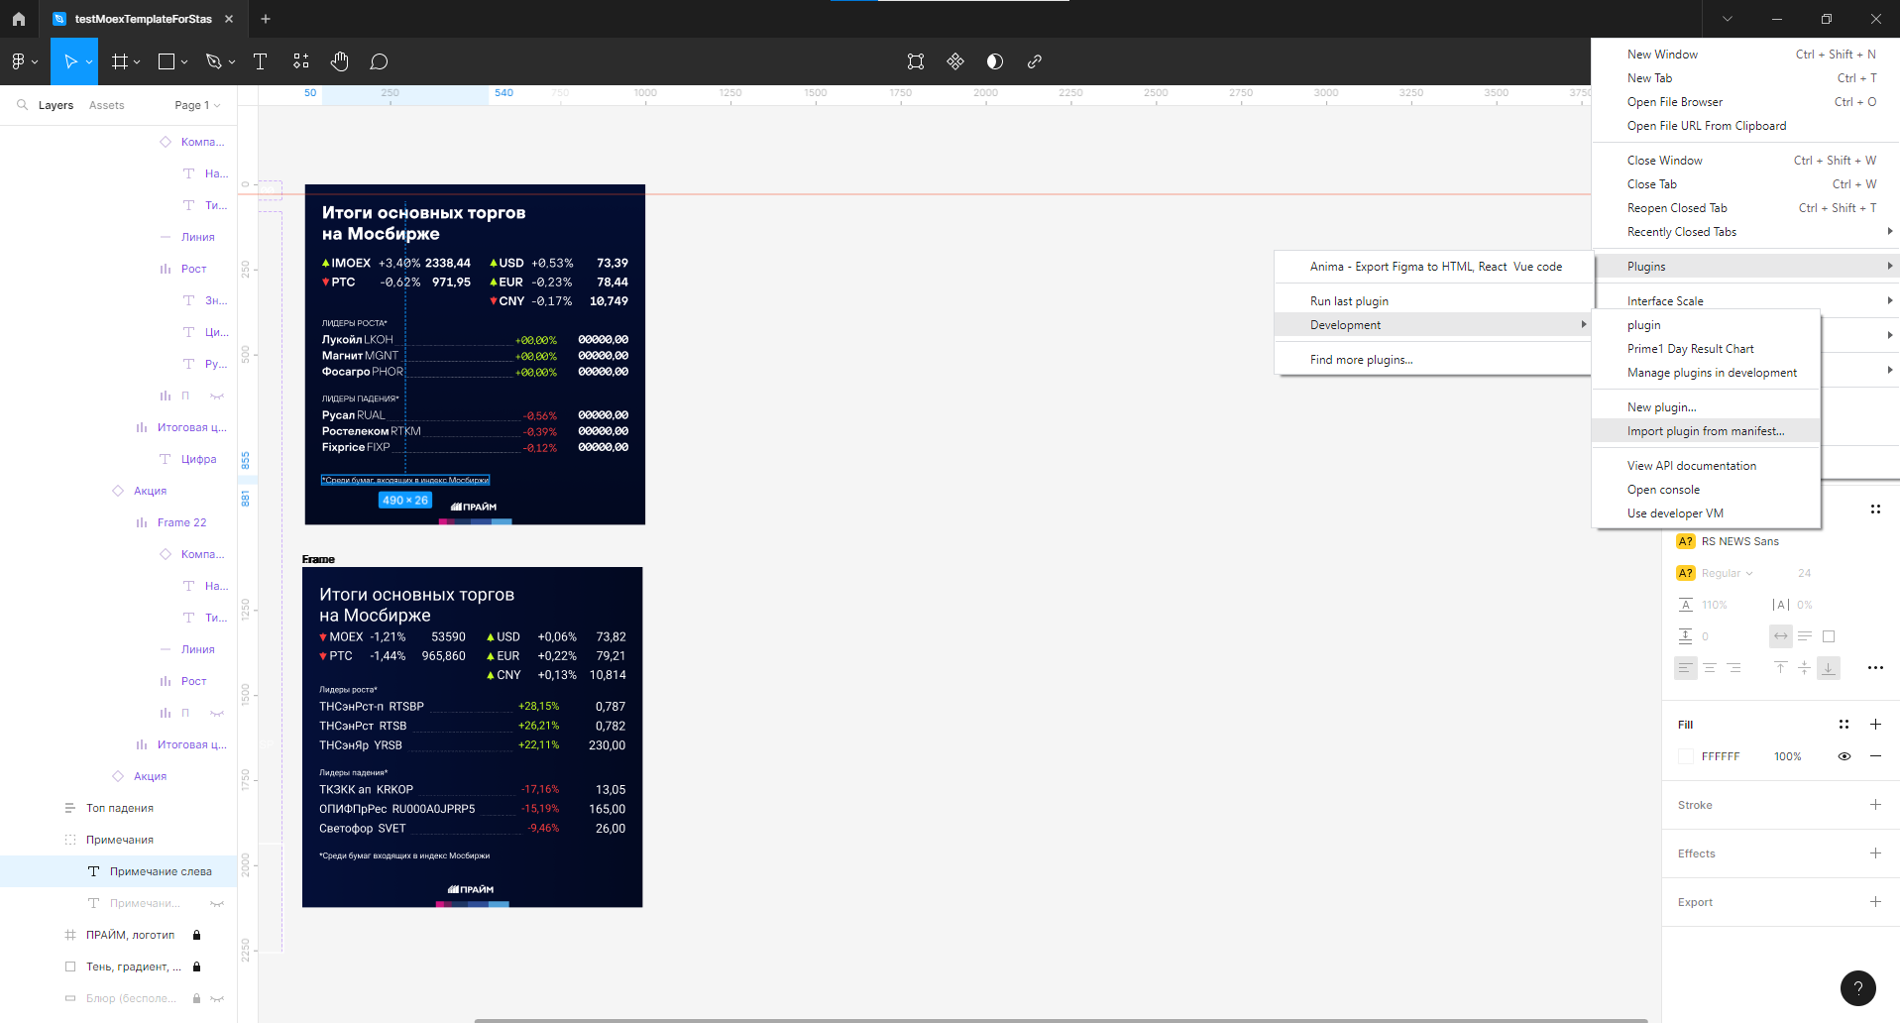Open fill style grid icon
Viewport: 1900px width, 1023px height.
[x=1844, y=725]
